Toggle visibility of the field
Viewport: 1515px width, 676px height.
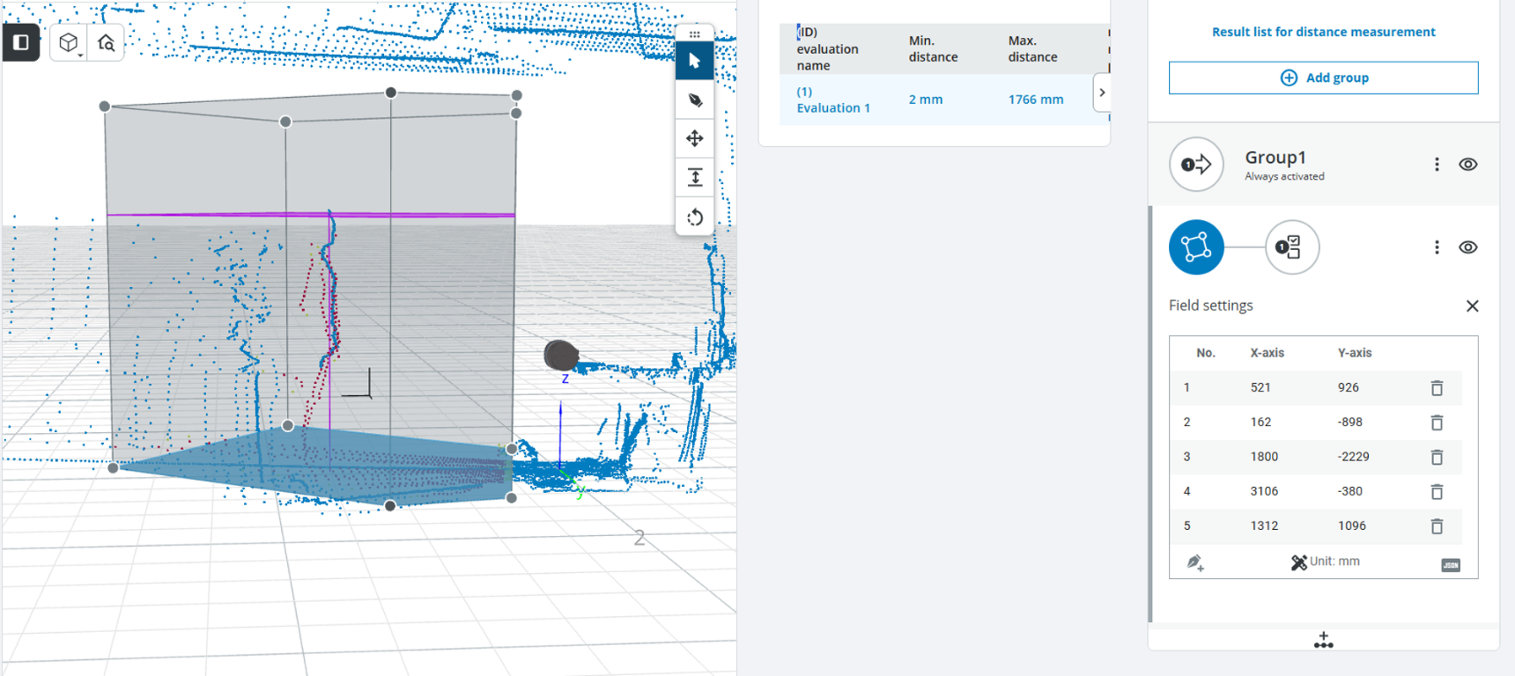coord(1467,247)
